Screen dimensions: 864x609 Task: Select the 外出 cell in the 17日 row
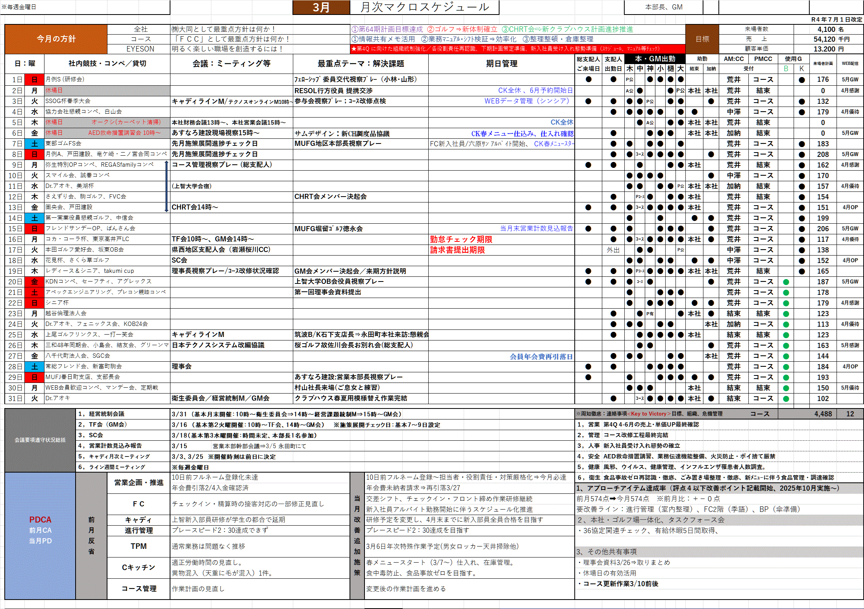click(613, 250)
